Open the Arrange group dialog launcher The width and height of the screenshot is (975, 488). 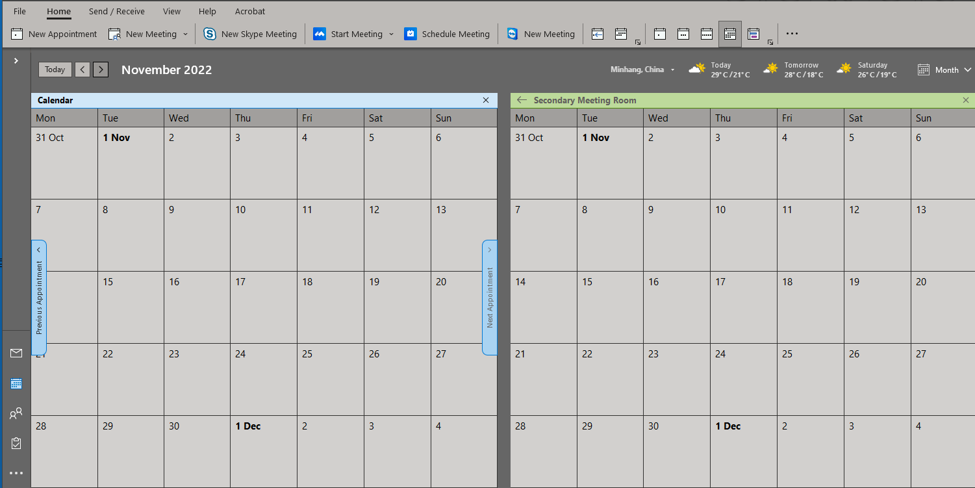click(770, 42)
